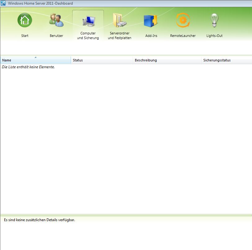Screen dimensions: 252x250
Task: Open the Start home icon
Action: [x=24, y=20]
